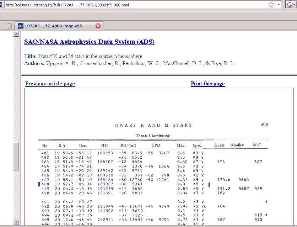Click the Print this page link
This screenshot has height=227, width=297.
(x=207, y=84)
